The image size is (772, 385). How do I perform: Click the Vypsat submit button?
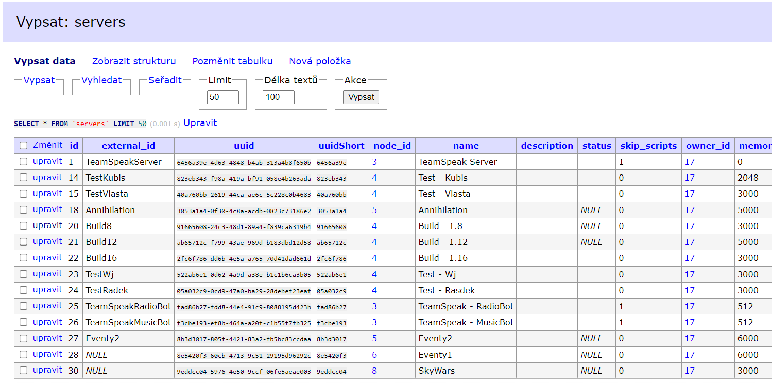click(361, 97)
